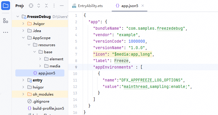Image resolution: width=218 pixels, height=115 pixels.
Task: Click braces icon on app.json5 tab
Action: pyautogui.click(x=118, y=6)
